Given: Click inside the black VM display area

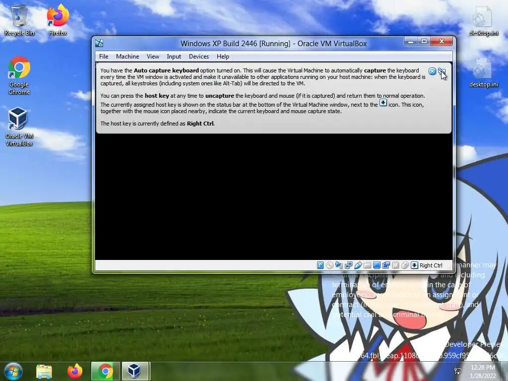Looking at the screenshot, I should (x=274, y=196).
